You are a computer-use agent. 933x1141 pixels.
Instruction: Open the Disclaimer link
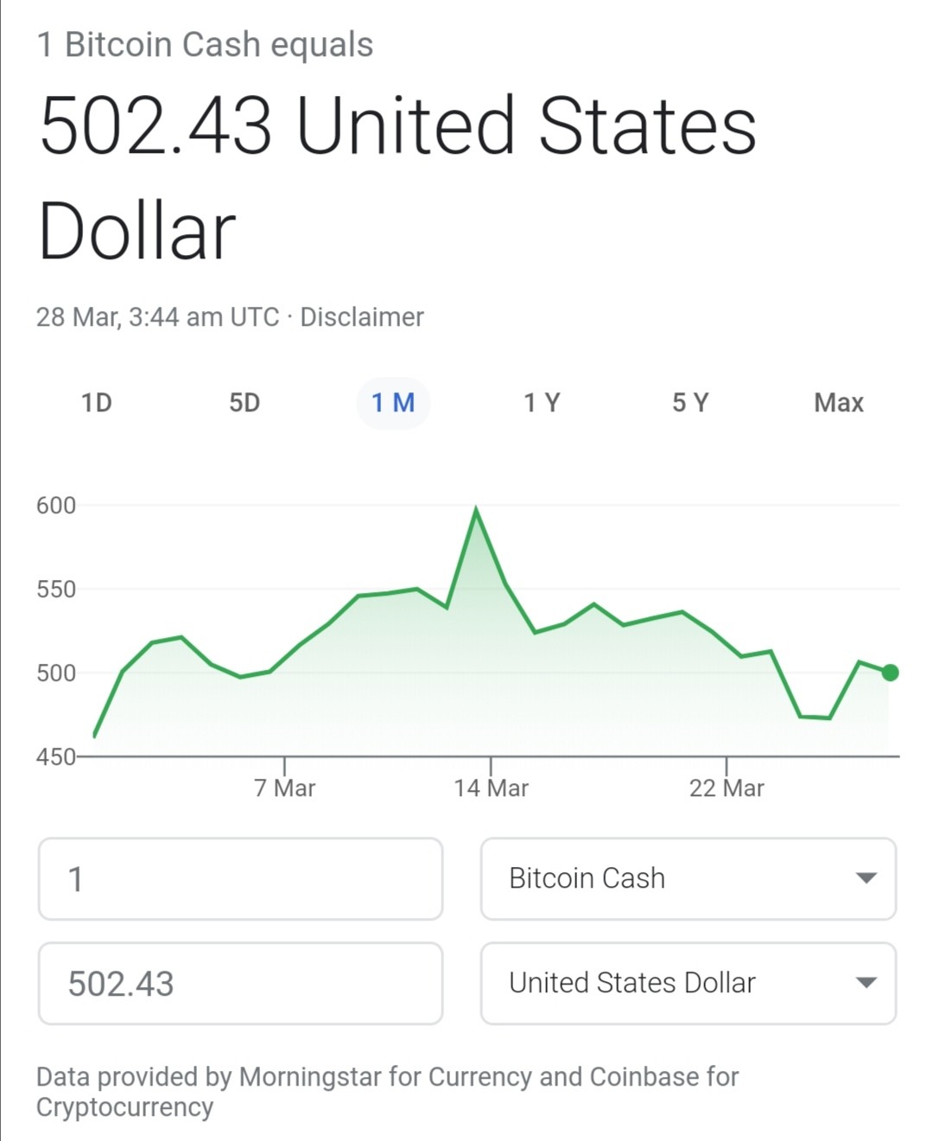click(362, 317)
